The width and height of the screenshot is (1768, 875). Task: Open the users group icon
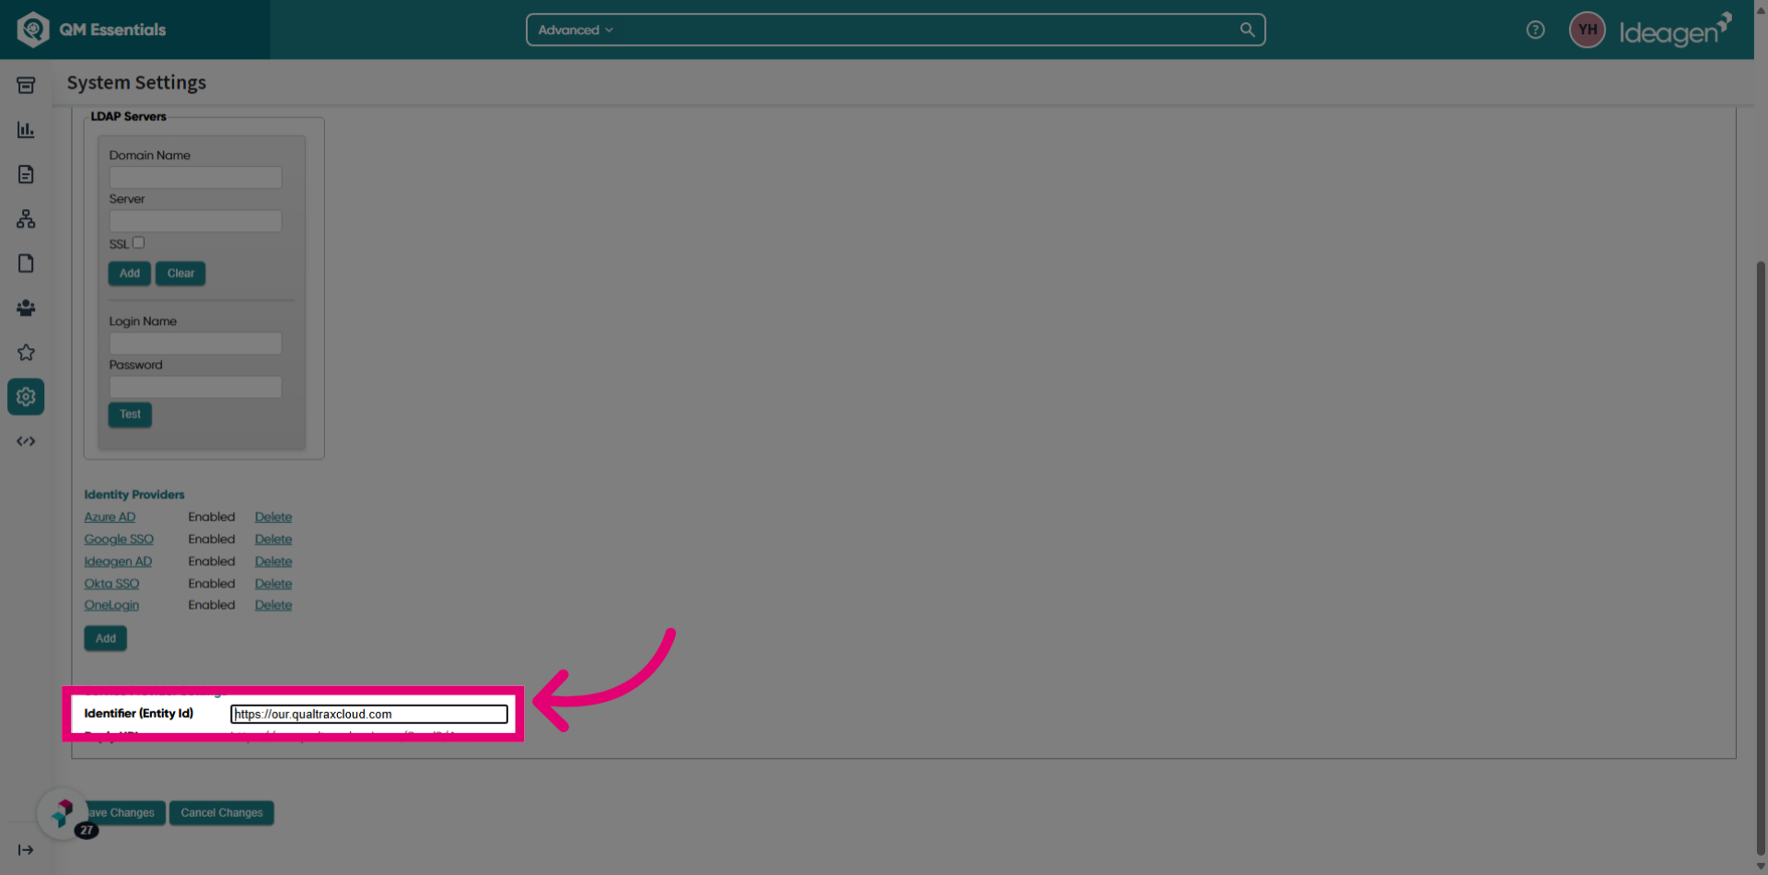26,308
